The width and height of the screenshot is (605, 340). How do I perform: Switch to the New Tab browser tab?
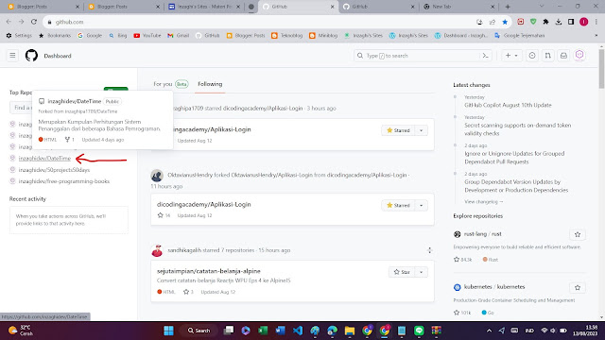458,7
